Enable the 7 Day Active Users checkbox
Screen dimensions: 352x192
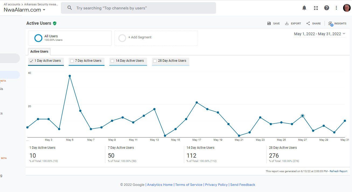tap(72, 61)
